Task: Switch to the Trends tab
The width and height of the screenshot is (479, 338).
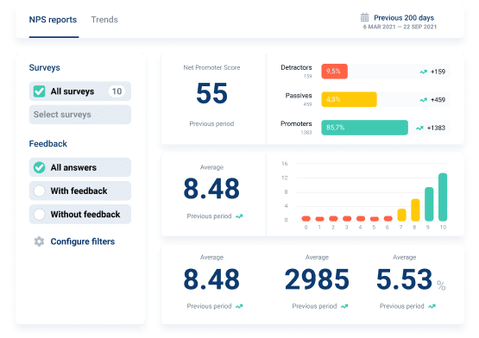Action: pyautogui.click(x=104, y=20)
